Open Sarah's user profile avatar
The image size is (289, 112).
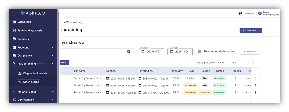260,13
